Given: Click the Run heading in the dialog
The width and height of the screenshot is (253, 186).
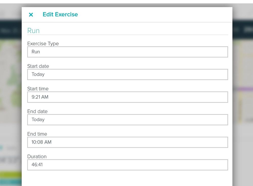Looking at the screenshot, I should (33, 31).
